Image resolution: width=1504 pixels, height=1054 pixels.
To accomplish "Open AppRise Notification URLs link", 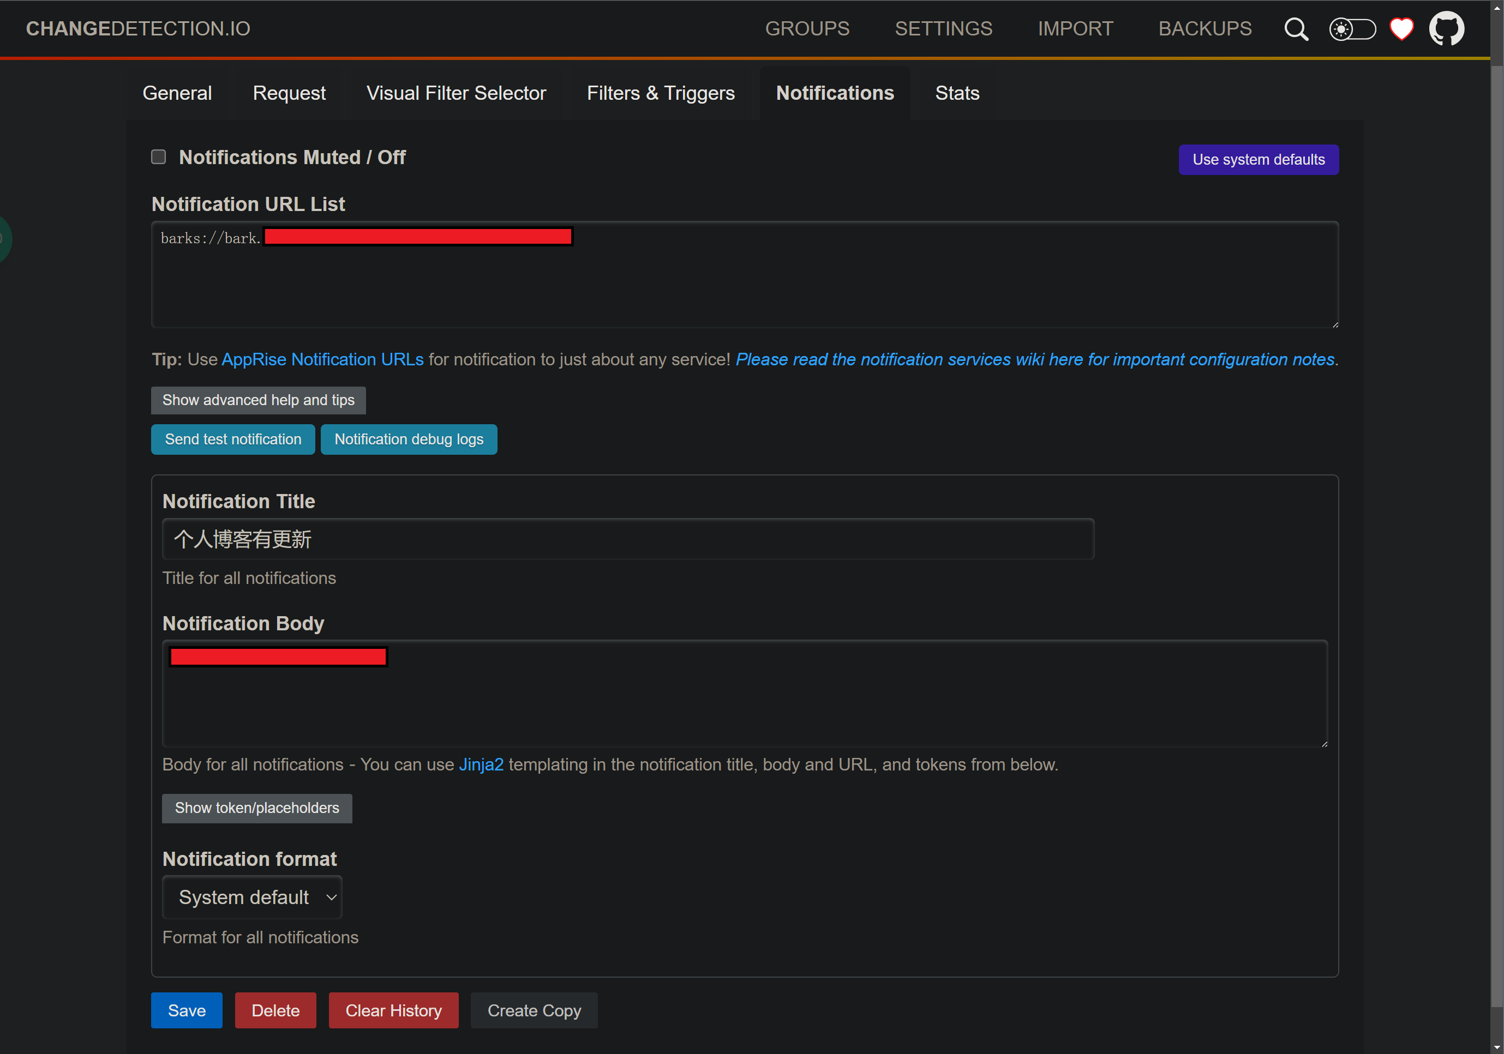I will click(322, 359).
